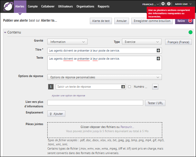Open the Utilisateurs menu

coord(65,6)
